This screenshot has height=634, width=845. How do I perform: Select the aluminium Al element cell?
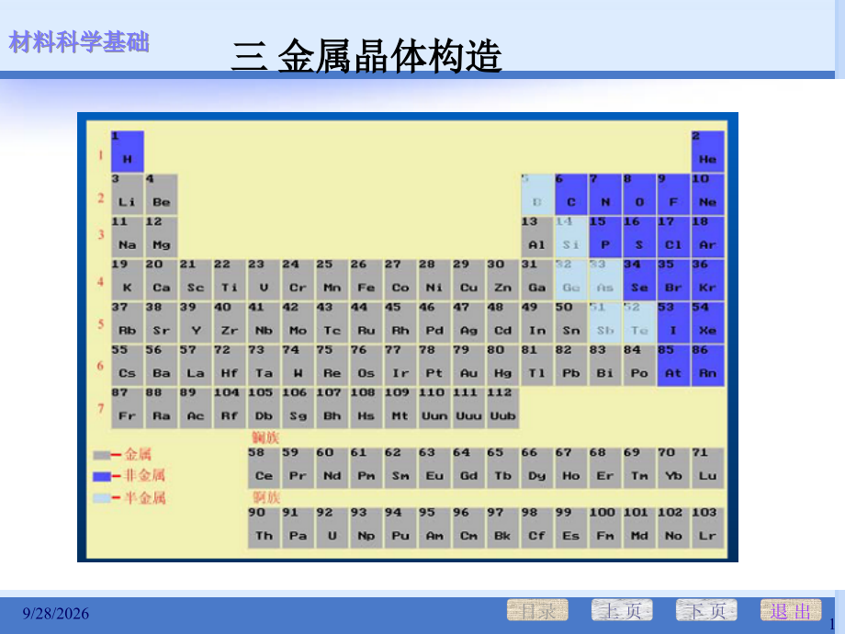point(536,237)
